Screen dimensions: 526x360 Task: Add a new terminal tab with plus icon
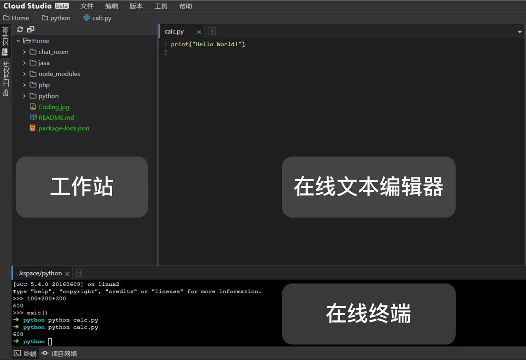[x=81, y=273]
